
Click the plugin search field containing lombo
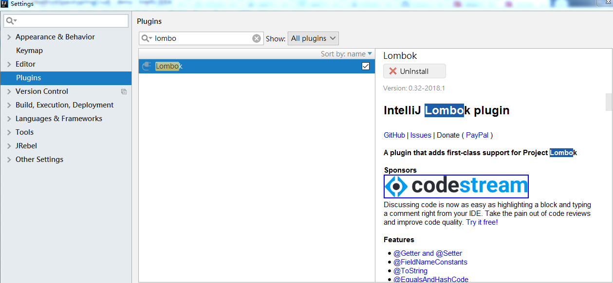(x=201, y=38)
